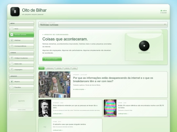Click the 'ver arquivo completo' green button

click(52, 59)
